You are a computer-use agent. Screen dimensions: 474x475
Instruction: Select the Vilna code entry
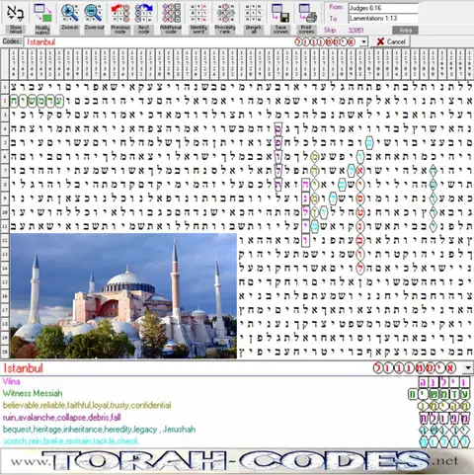click(x=12, y=381)
